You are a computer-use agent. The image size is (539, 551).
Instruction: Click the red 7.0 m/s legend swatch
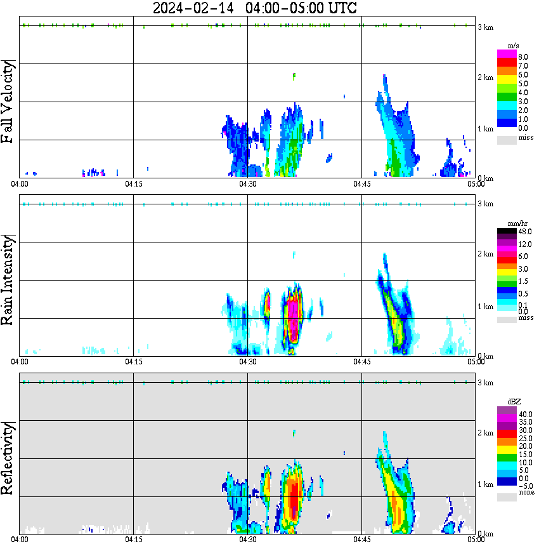pos(507,62)
